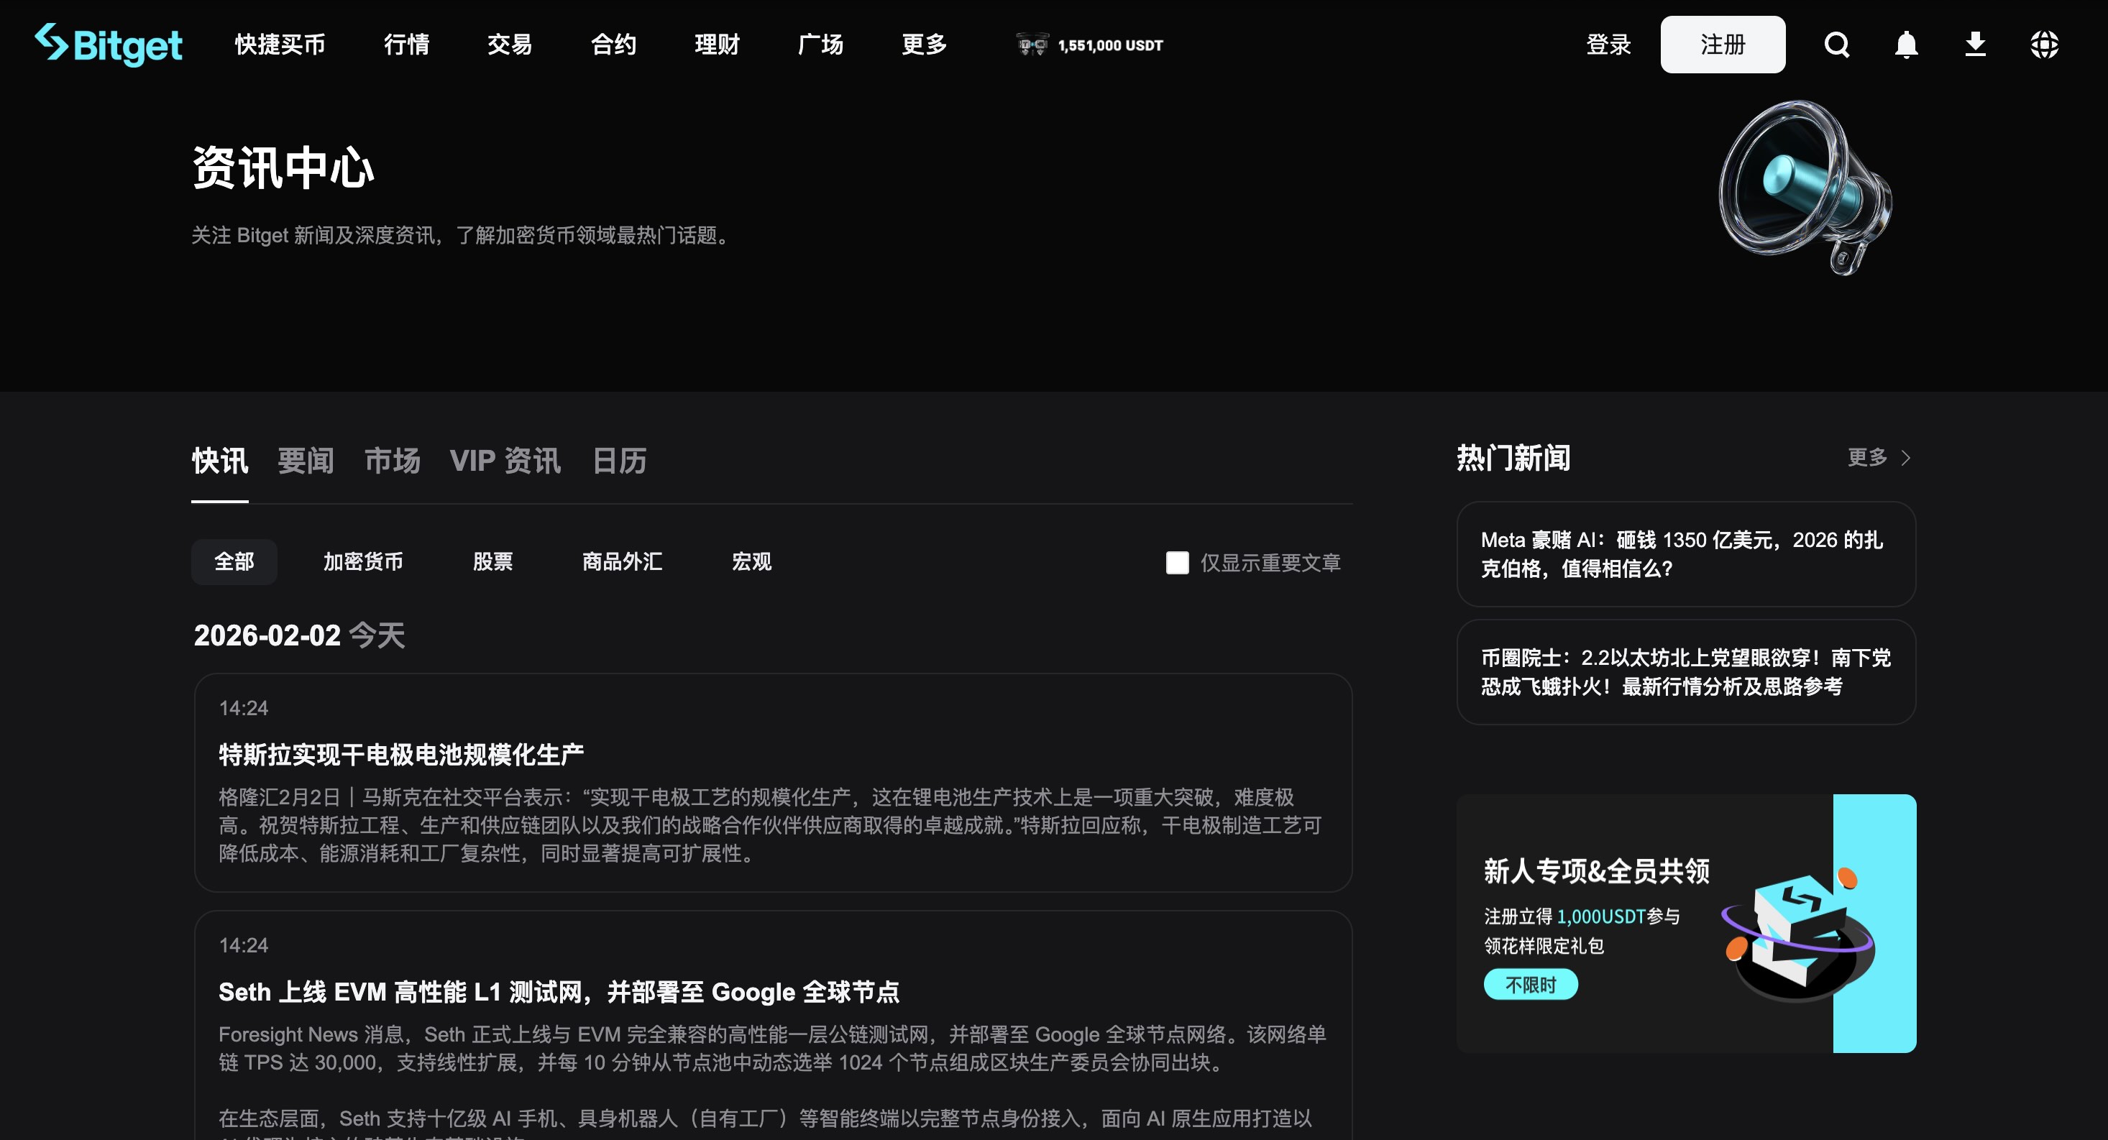Open 广场 menu

tap(821, 44)
